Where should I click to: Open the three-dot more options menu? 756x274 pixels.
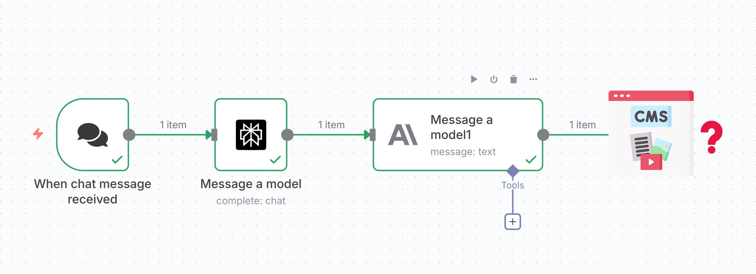[x=533, y=79]
